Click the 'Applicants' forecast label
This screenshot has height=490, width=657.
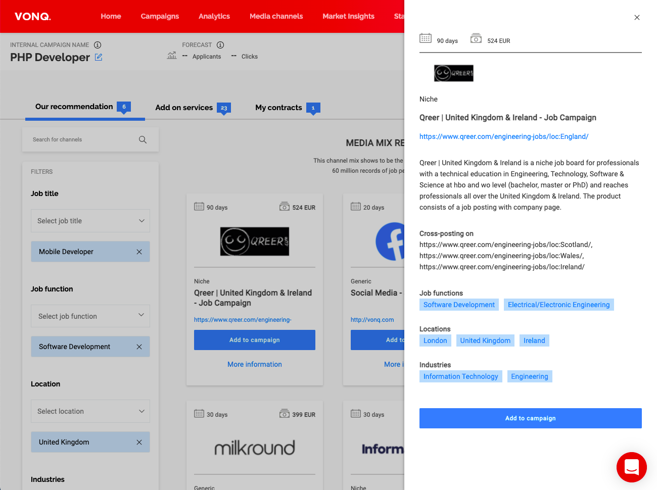(207, 57)
